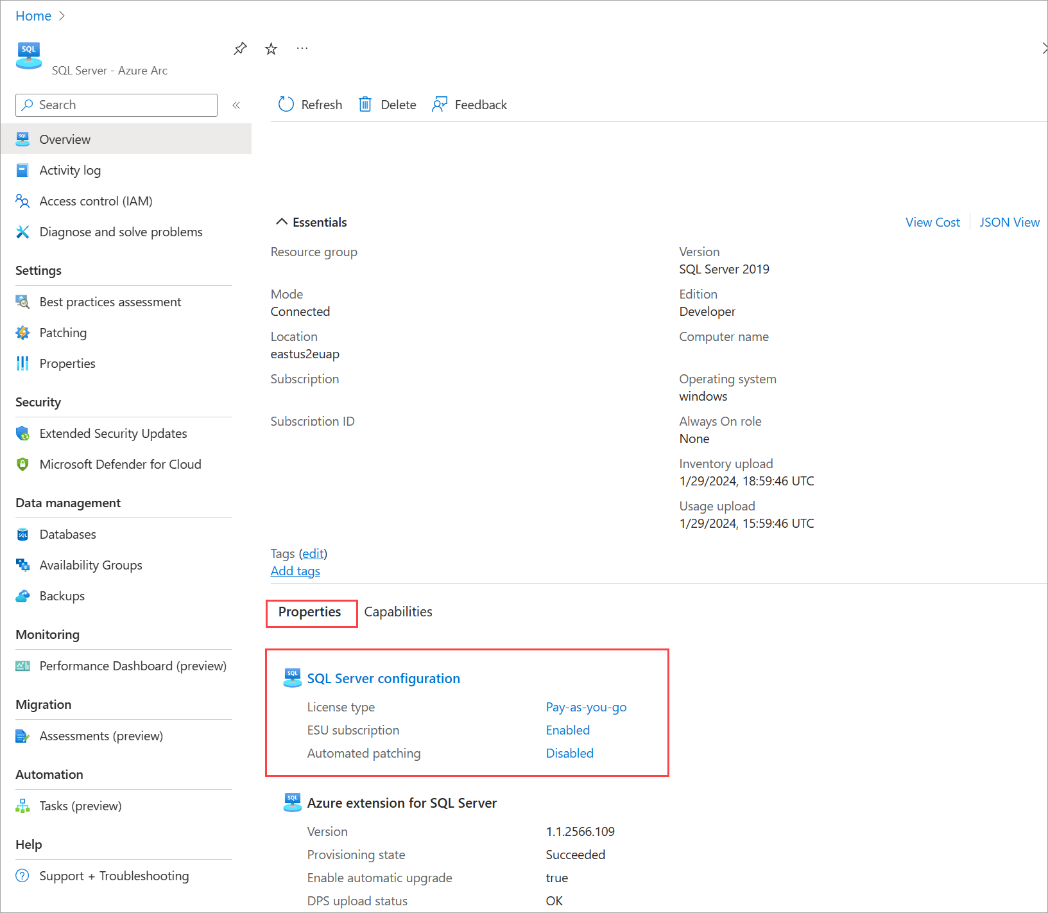Click inside the sidebar Search box
This screenshot has width=1048, height=913.
tap(116, 105)
